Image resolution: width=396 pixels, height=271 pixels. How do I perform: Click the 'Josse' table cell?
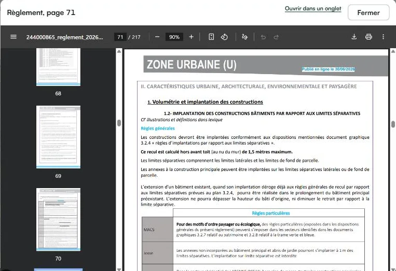(157, 253)
